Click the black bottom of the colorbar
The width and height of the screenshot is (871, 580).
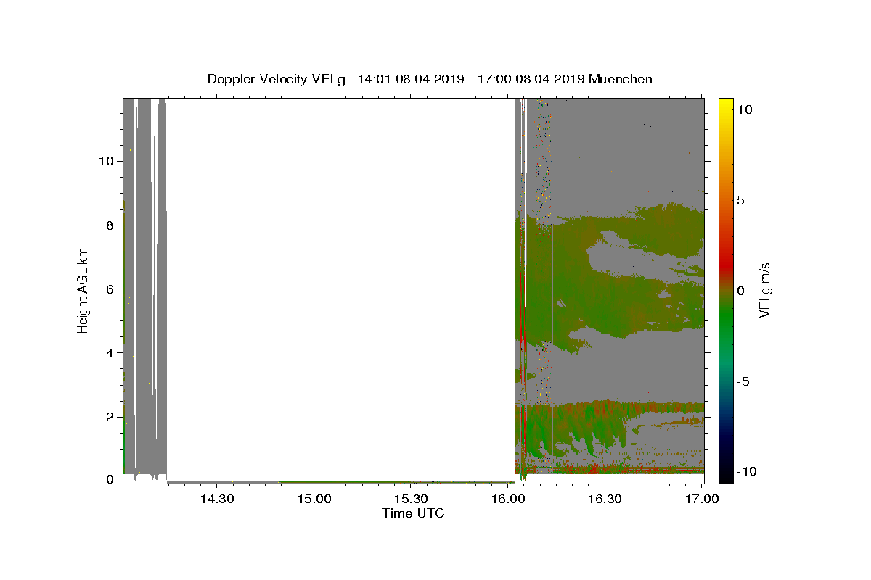click(x=726, y=476)
